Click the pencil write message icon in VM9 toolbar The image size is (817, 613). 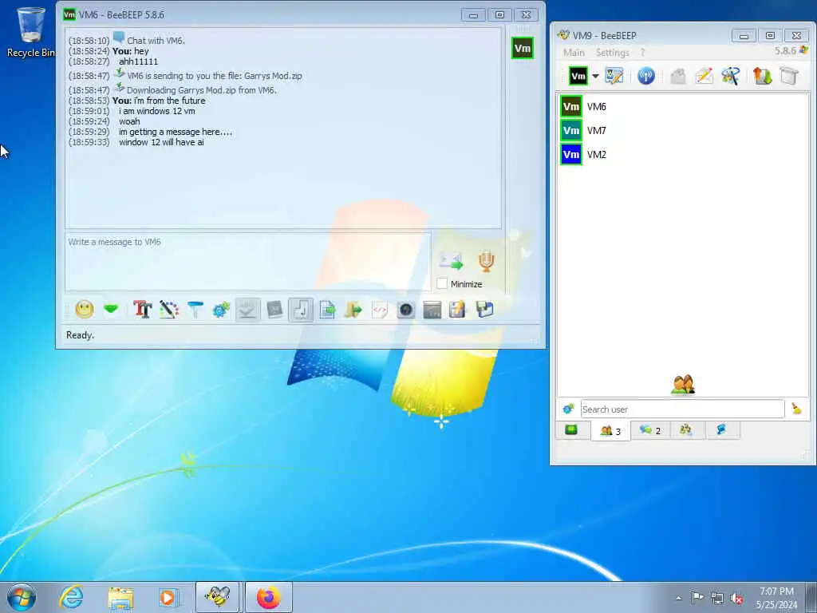coord(704,76)
